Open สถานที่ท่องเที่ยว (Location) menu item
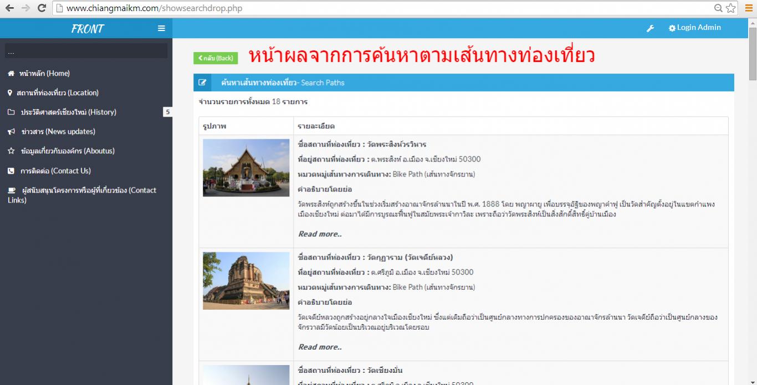The height and width of the screenshot is (385, 757). pyautogui.click(x=58, y=93)
